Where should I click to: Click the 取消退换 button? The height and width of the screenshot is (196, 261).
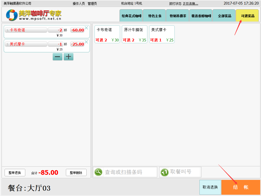point(210,187)
